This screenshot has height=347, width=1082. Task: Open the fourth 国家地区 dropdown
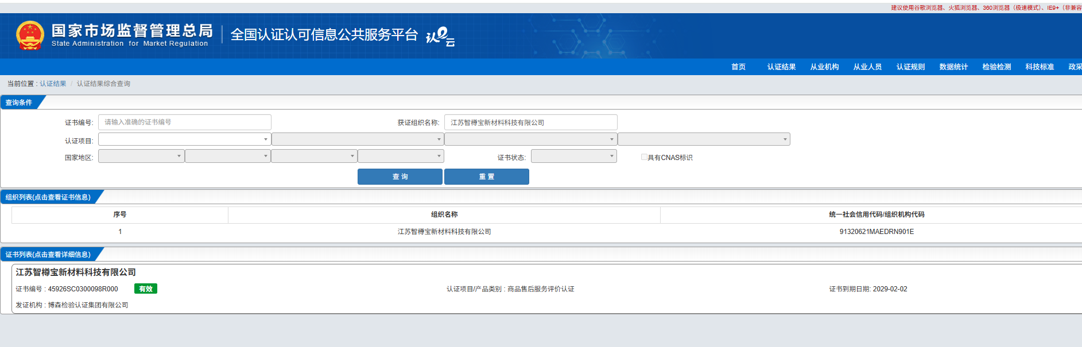coord(401,156)
